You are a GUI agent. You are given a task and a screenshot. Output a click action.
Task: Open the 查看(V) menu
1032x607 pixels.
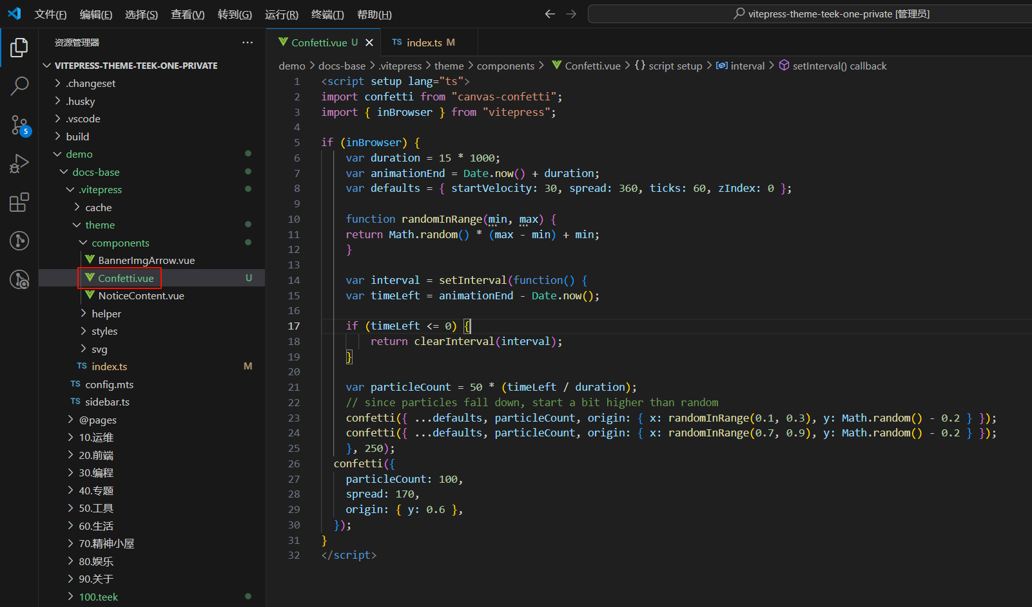[x=188, y=14]
